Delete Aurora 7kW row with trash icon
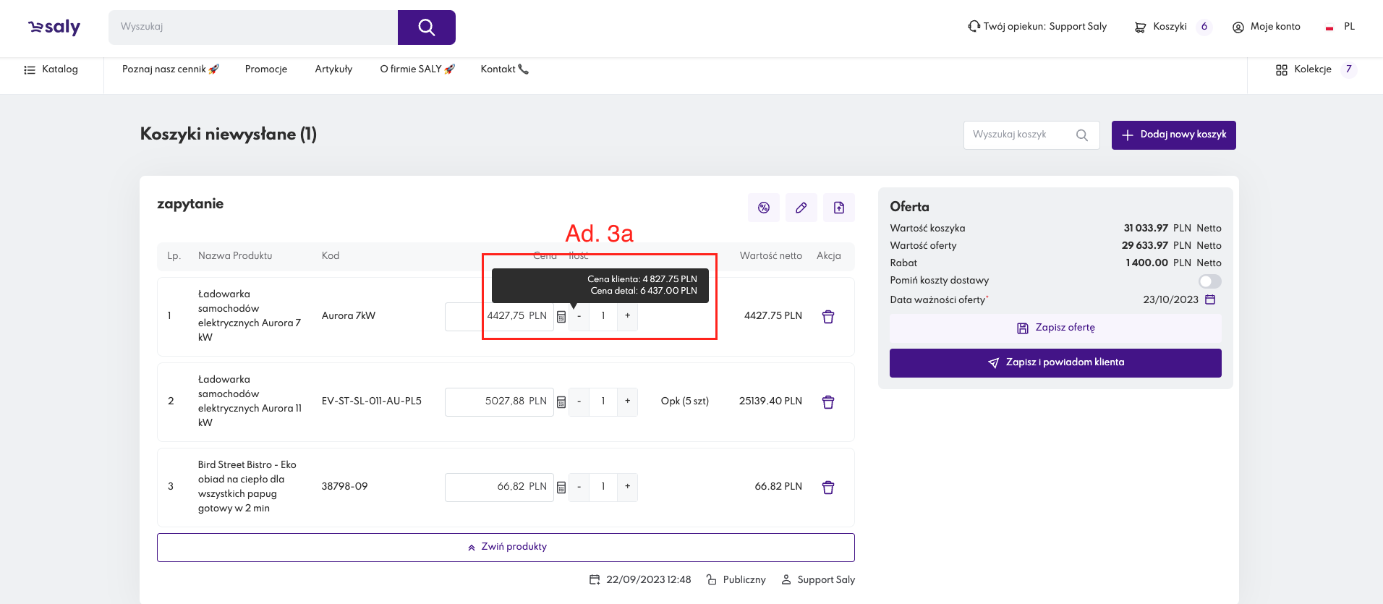Screen dimensions: 1383x604 pyautogui.click(x=828, y=317)
